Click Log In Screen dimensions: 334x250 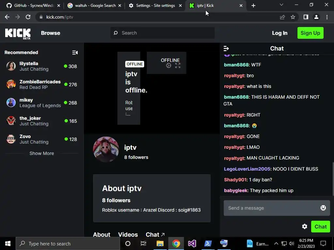(280, 33)
